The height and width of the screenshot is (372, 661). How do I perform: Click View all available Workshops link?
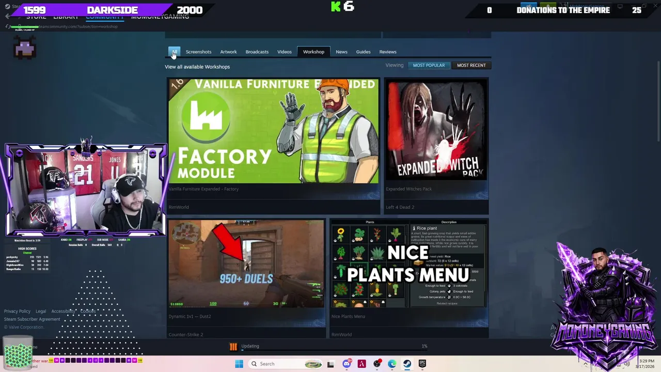tap(197, 67)
